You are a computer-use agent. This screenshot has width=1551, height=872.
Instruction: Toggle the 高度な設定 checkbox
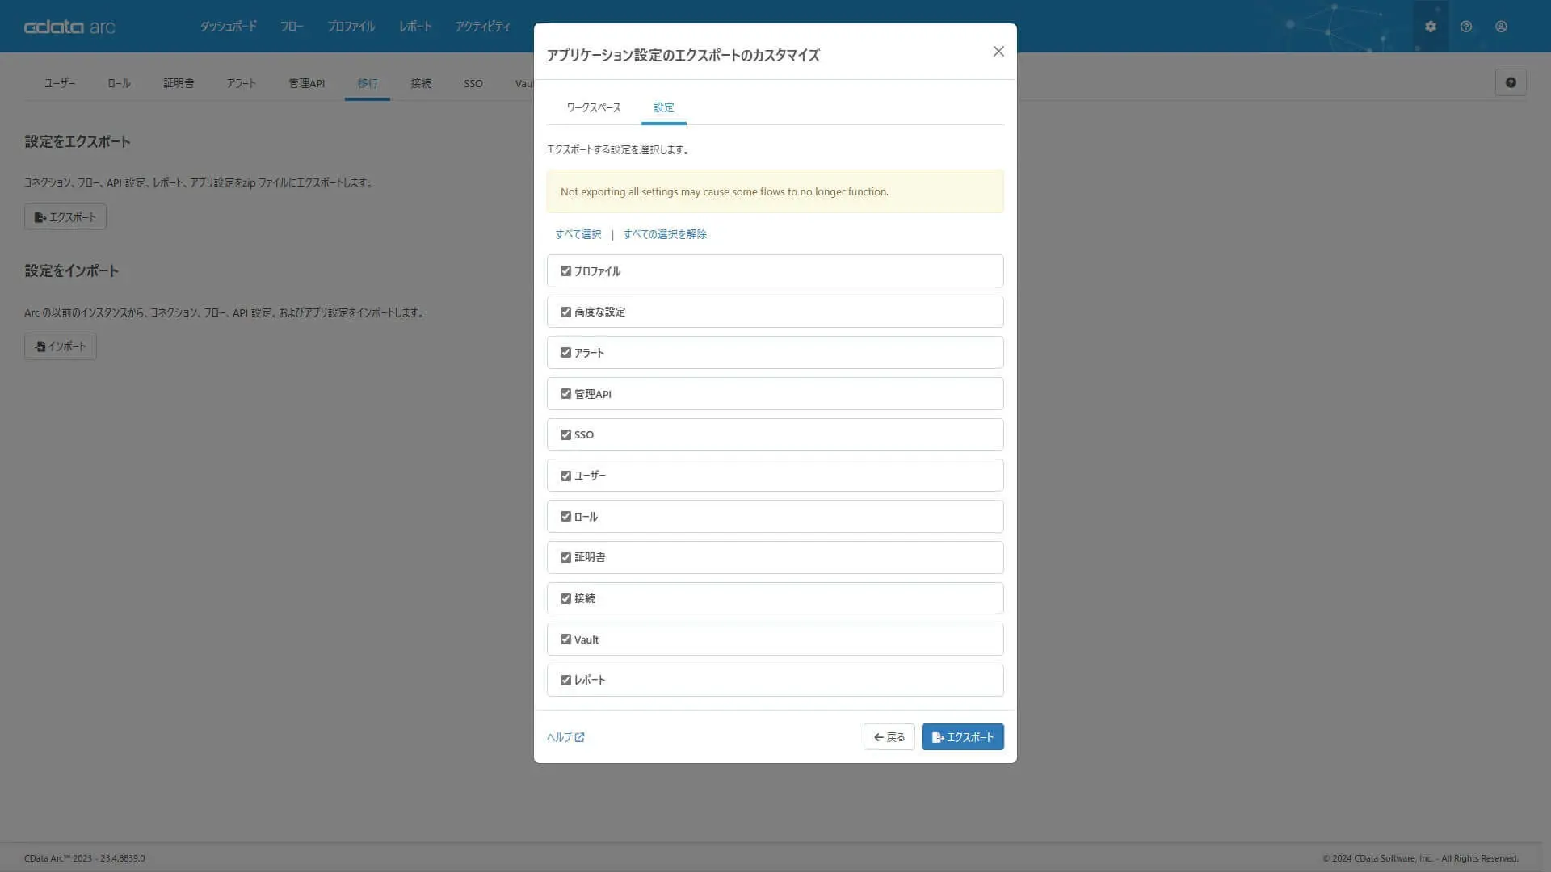coord(565,312)
